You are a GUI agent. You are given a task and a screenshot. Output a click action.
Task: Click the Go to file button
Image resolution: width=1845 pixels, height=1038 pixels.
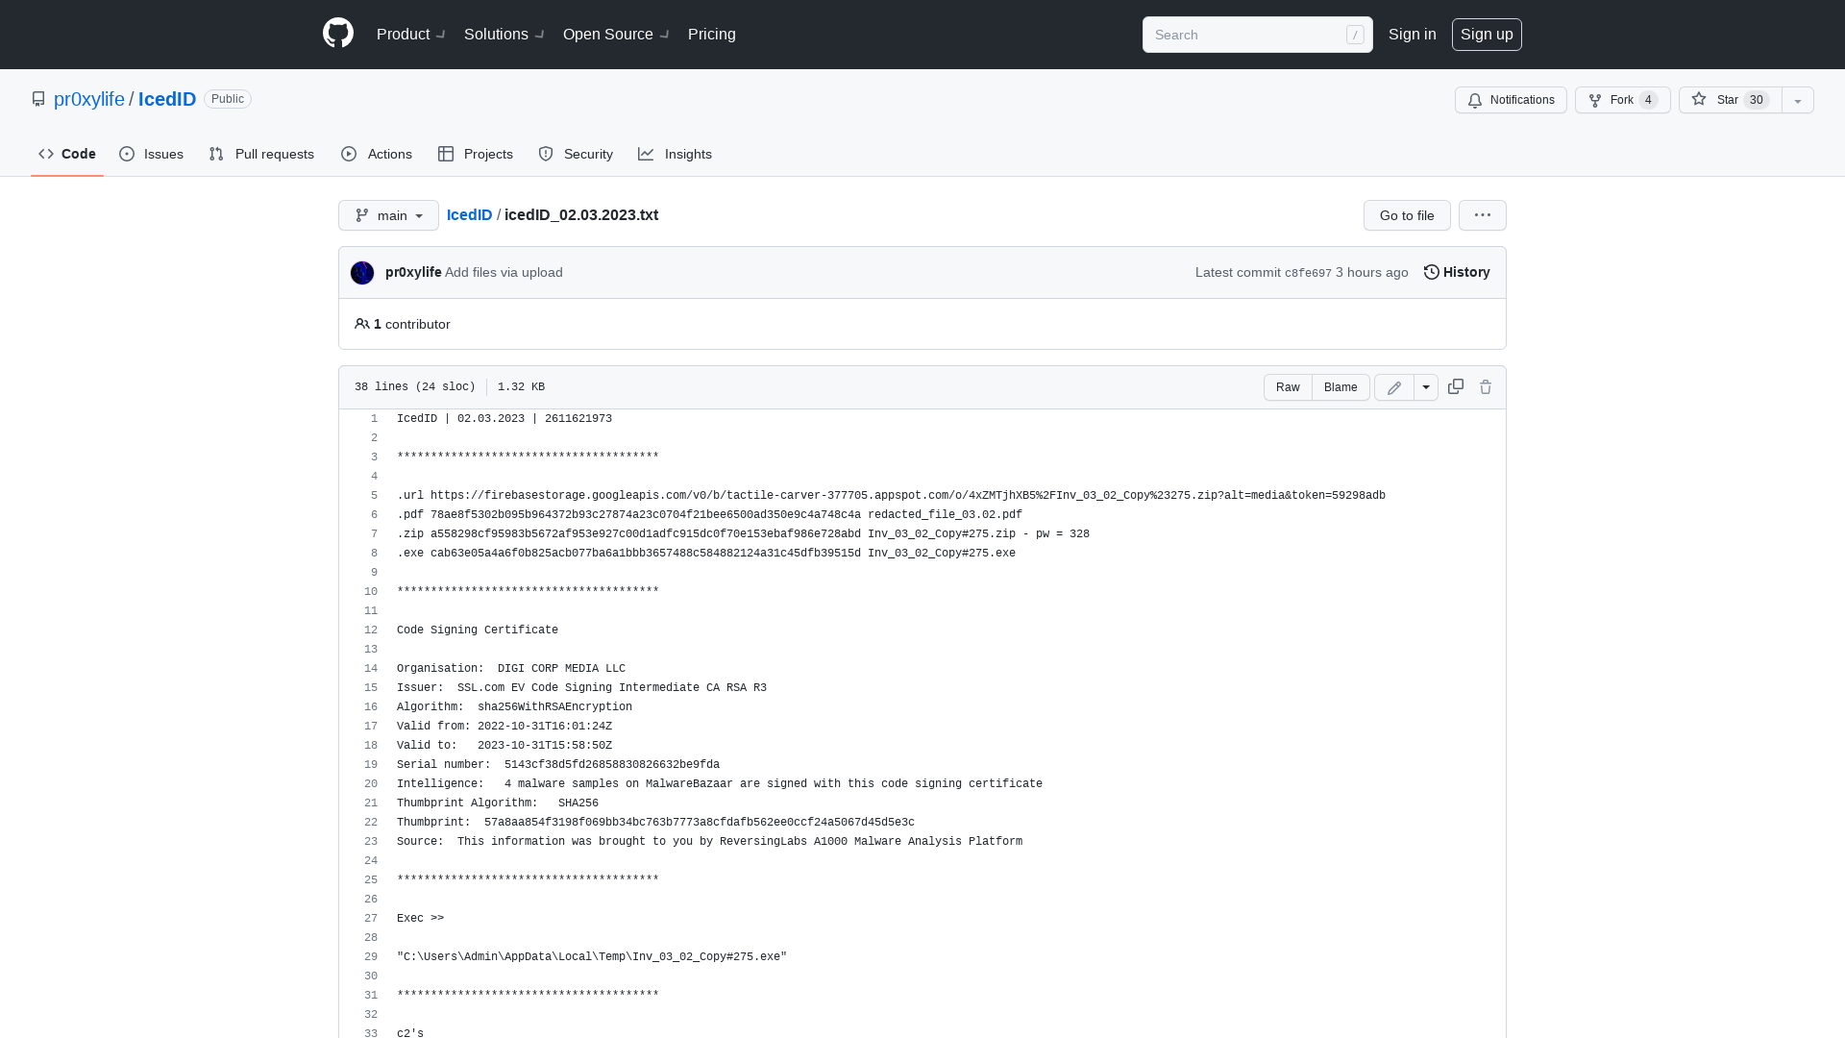[1407, 215]
